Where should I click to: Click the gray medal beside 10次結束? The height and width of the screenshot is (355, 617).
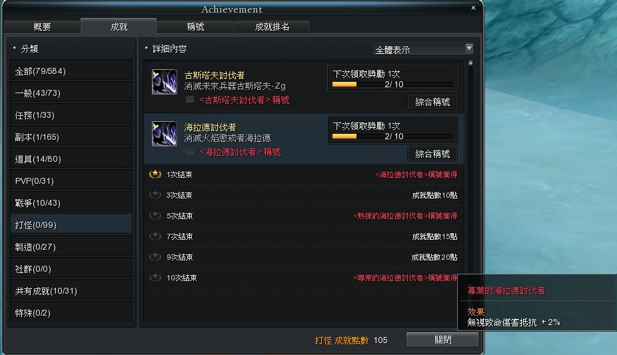point(155,277)
